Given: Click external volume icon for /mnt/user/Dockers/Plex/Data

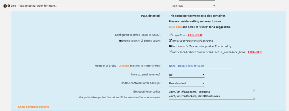Looking at the screenshot, I should click(x=170, y=40).
